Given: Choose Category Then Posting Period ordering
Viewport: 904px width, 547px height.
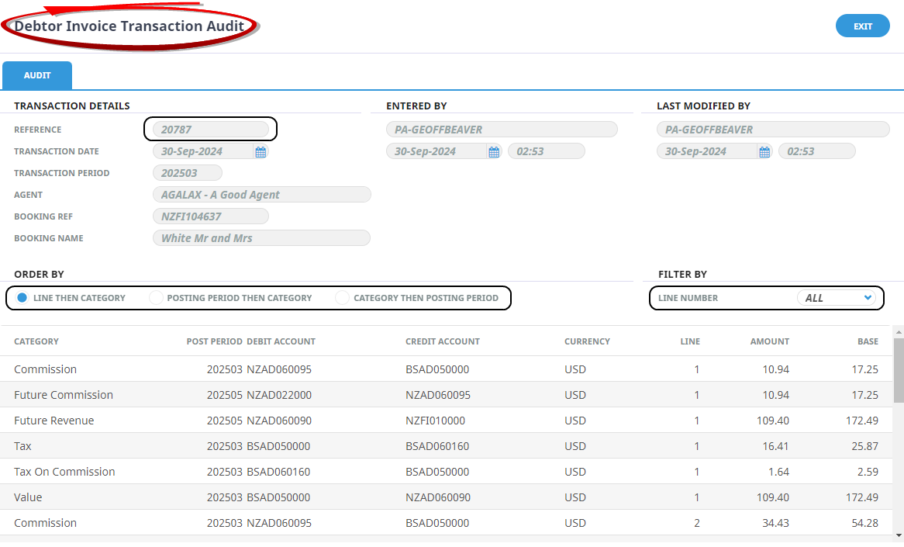Looking at the screenshot, I should [343, 298].
